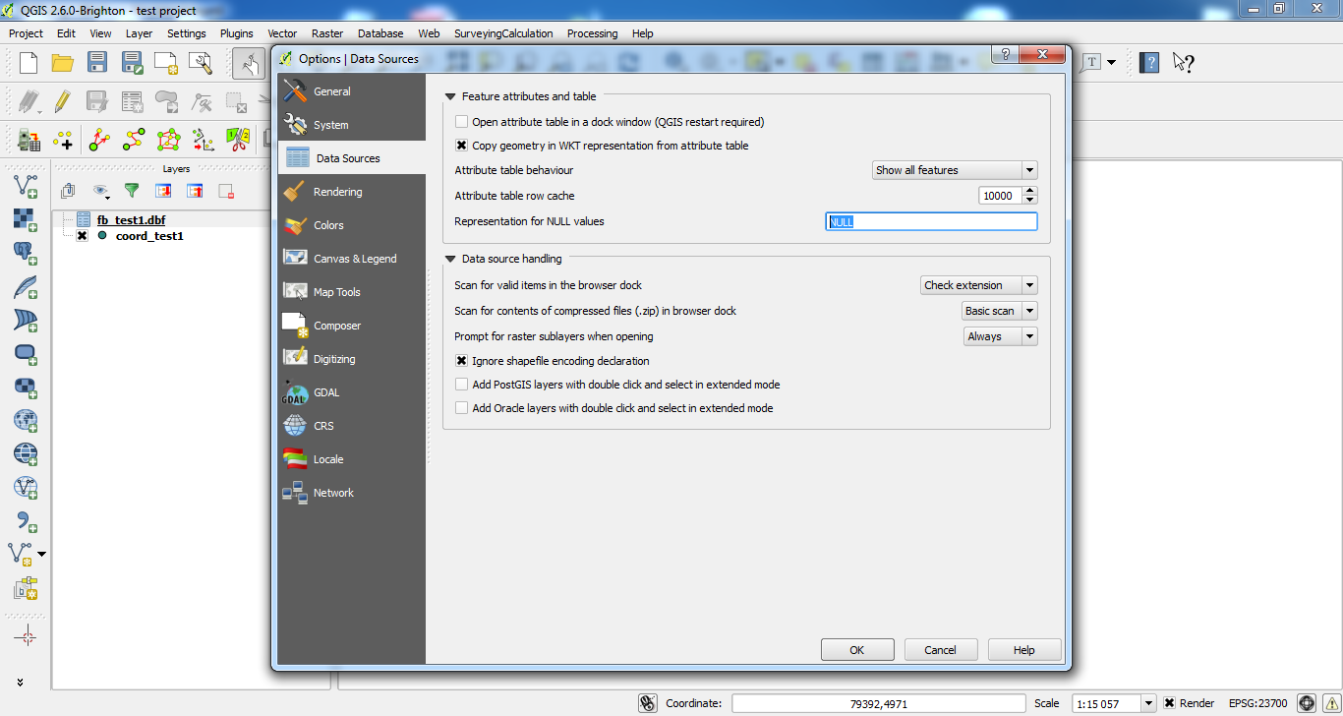Open the Vector menu
1343x716 pixels.
click(282, 33)
